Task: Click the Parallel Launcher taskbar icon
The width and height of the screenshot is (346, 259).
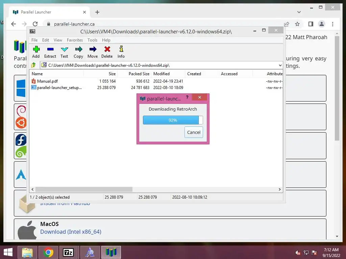Action: 111,252
